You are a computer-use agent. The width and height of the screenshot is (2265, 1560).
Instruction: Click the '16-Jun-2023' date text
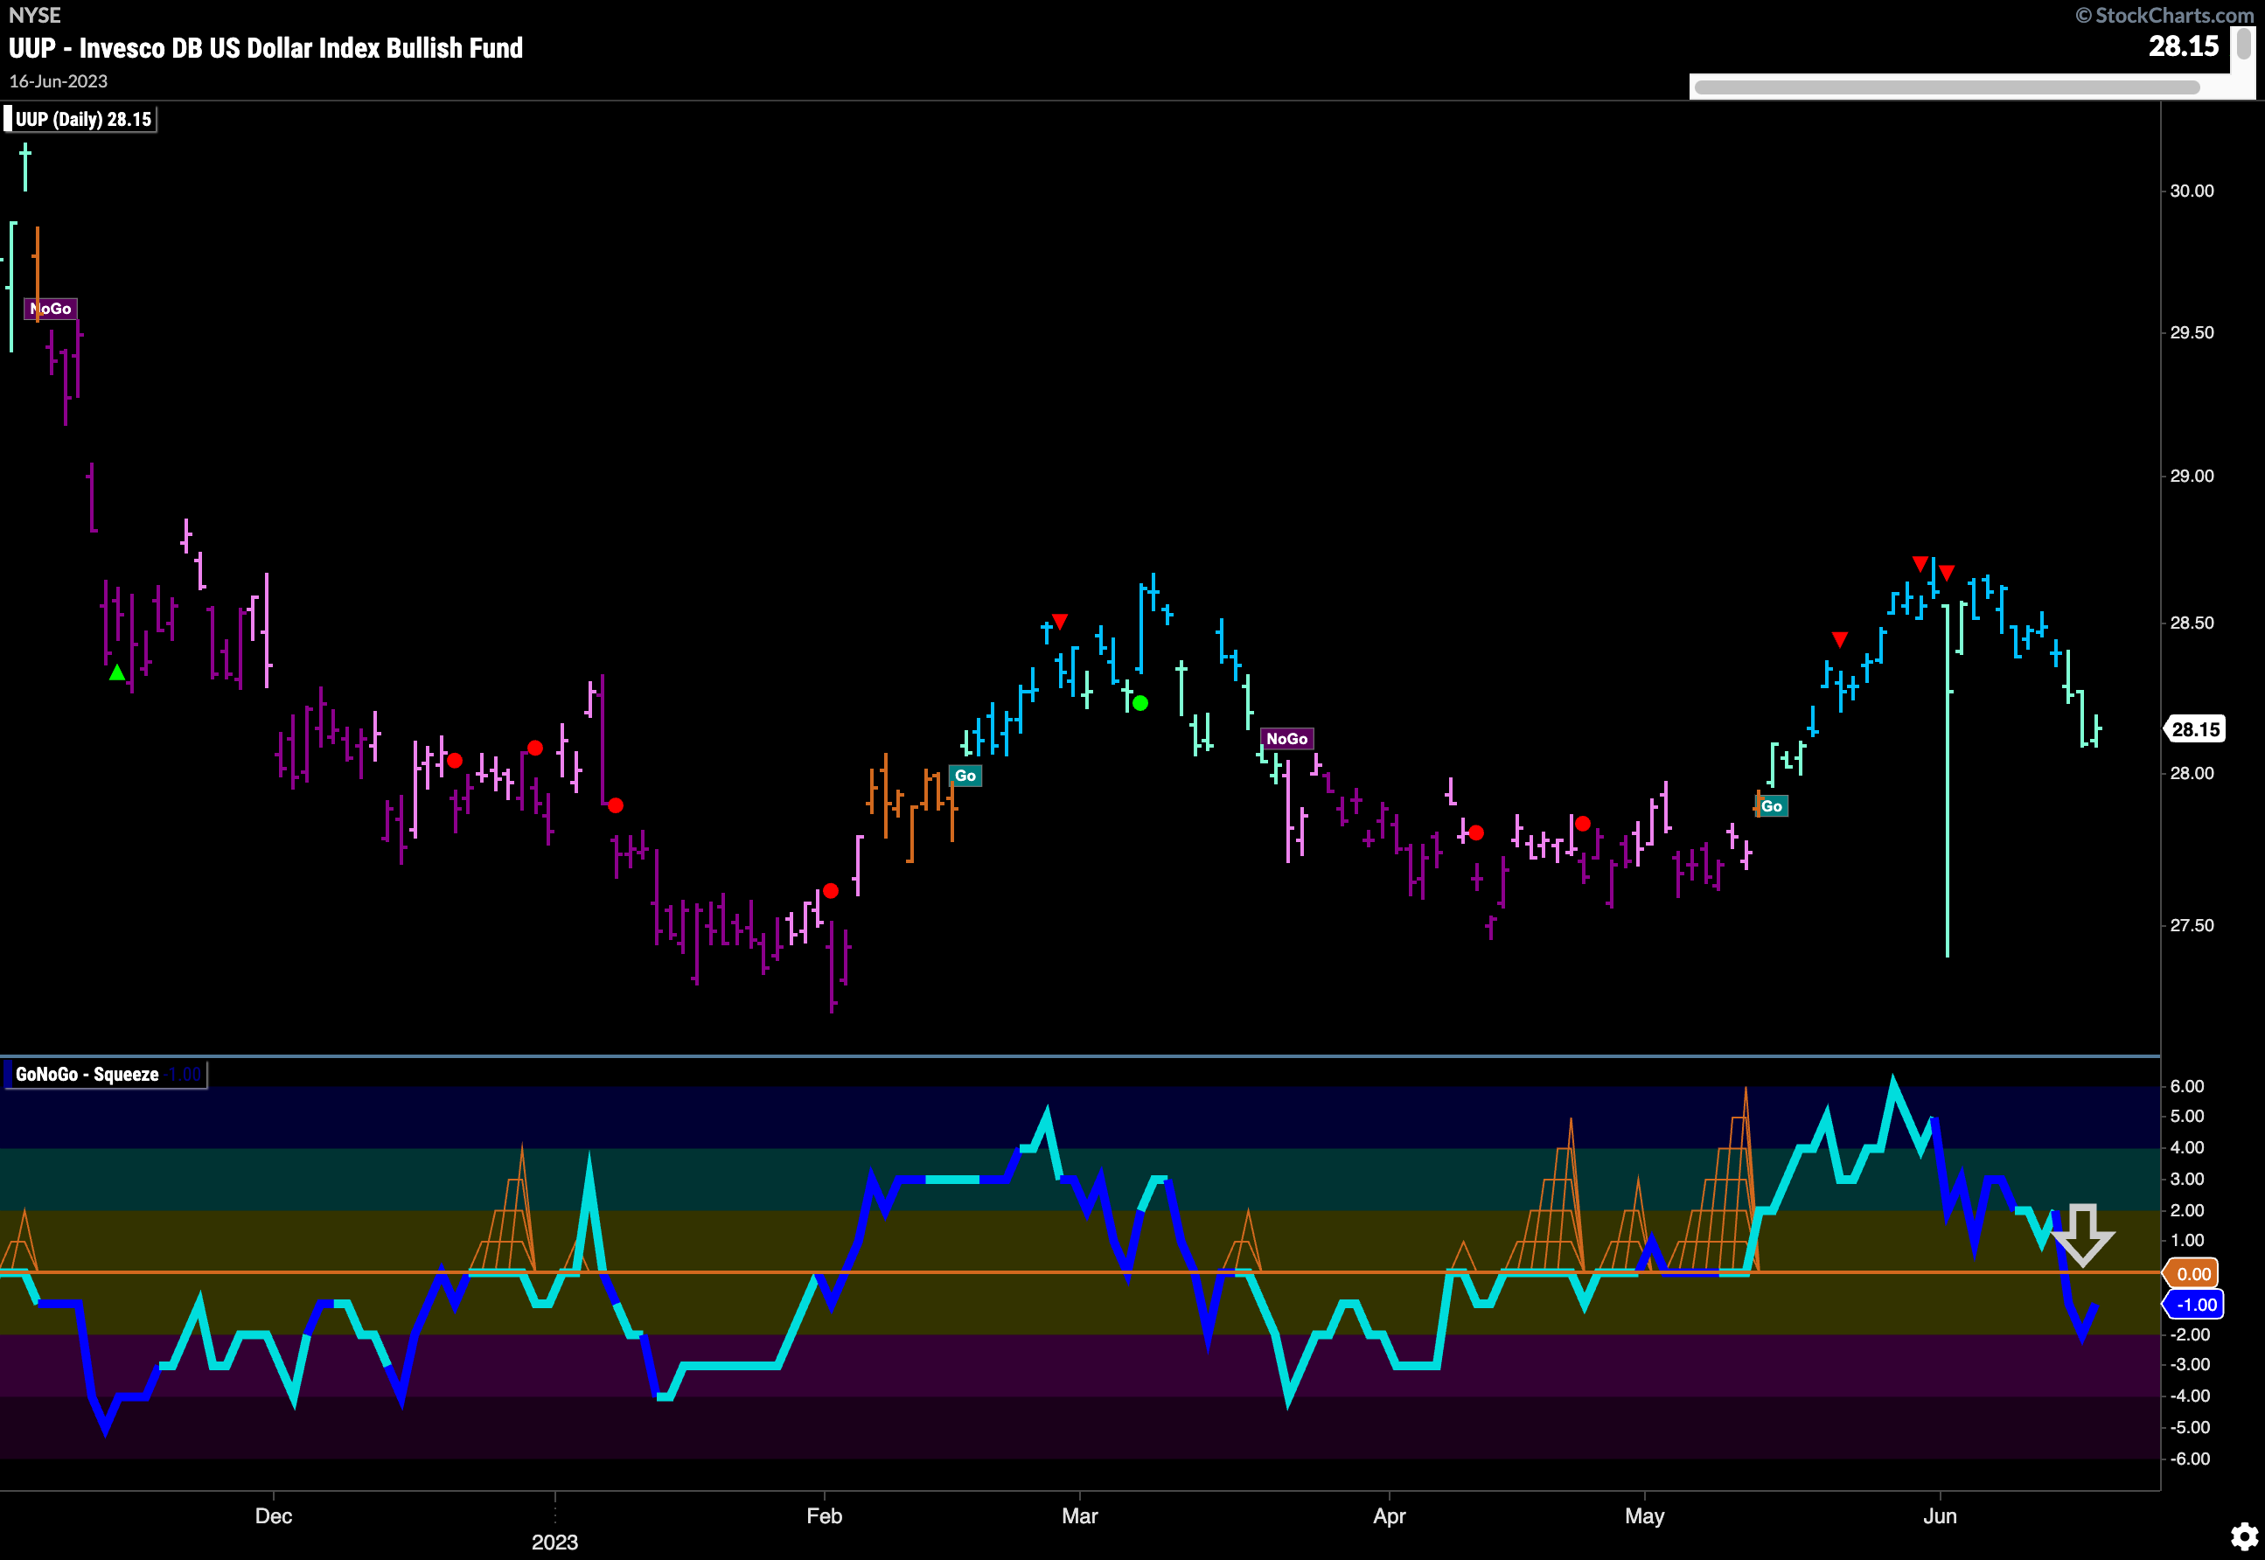coord(59,81)
